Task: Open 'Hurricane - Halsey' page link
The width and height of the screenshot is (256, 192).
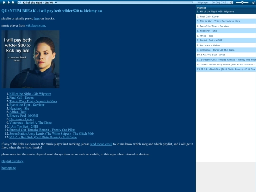Action: click(22, 119)
